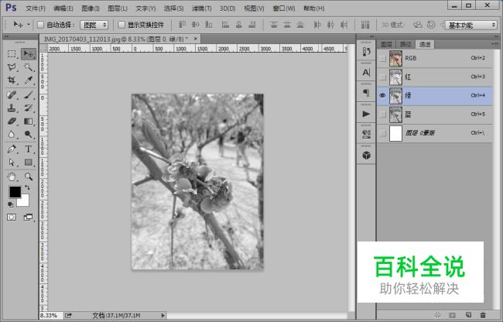
Task: Open the Window menu
Action: [x=283, y=9]
